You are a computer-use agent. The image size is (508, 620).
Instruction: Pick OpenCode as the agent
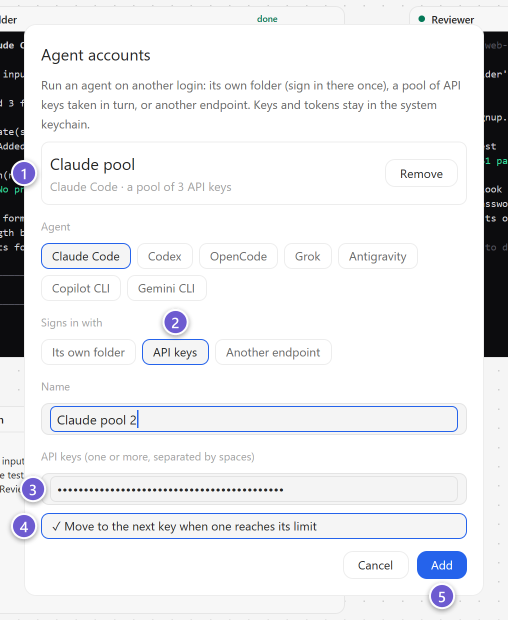[x=238, y=256]
